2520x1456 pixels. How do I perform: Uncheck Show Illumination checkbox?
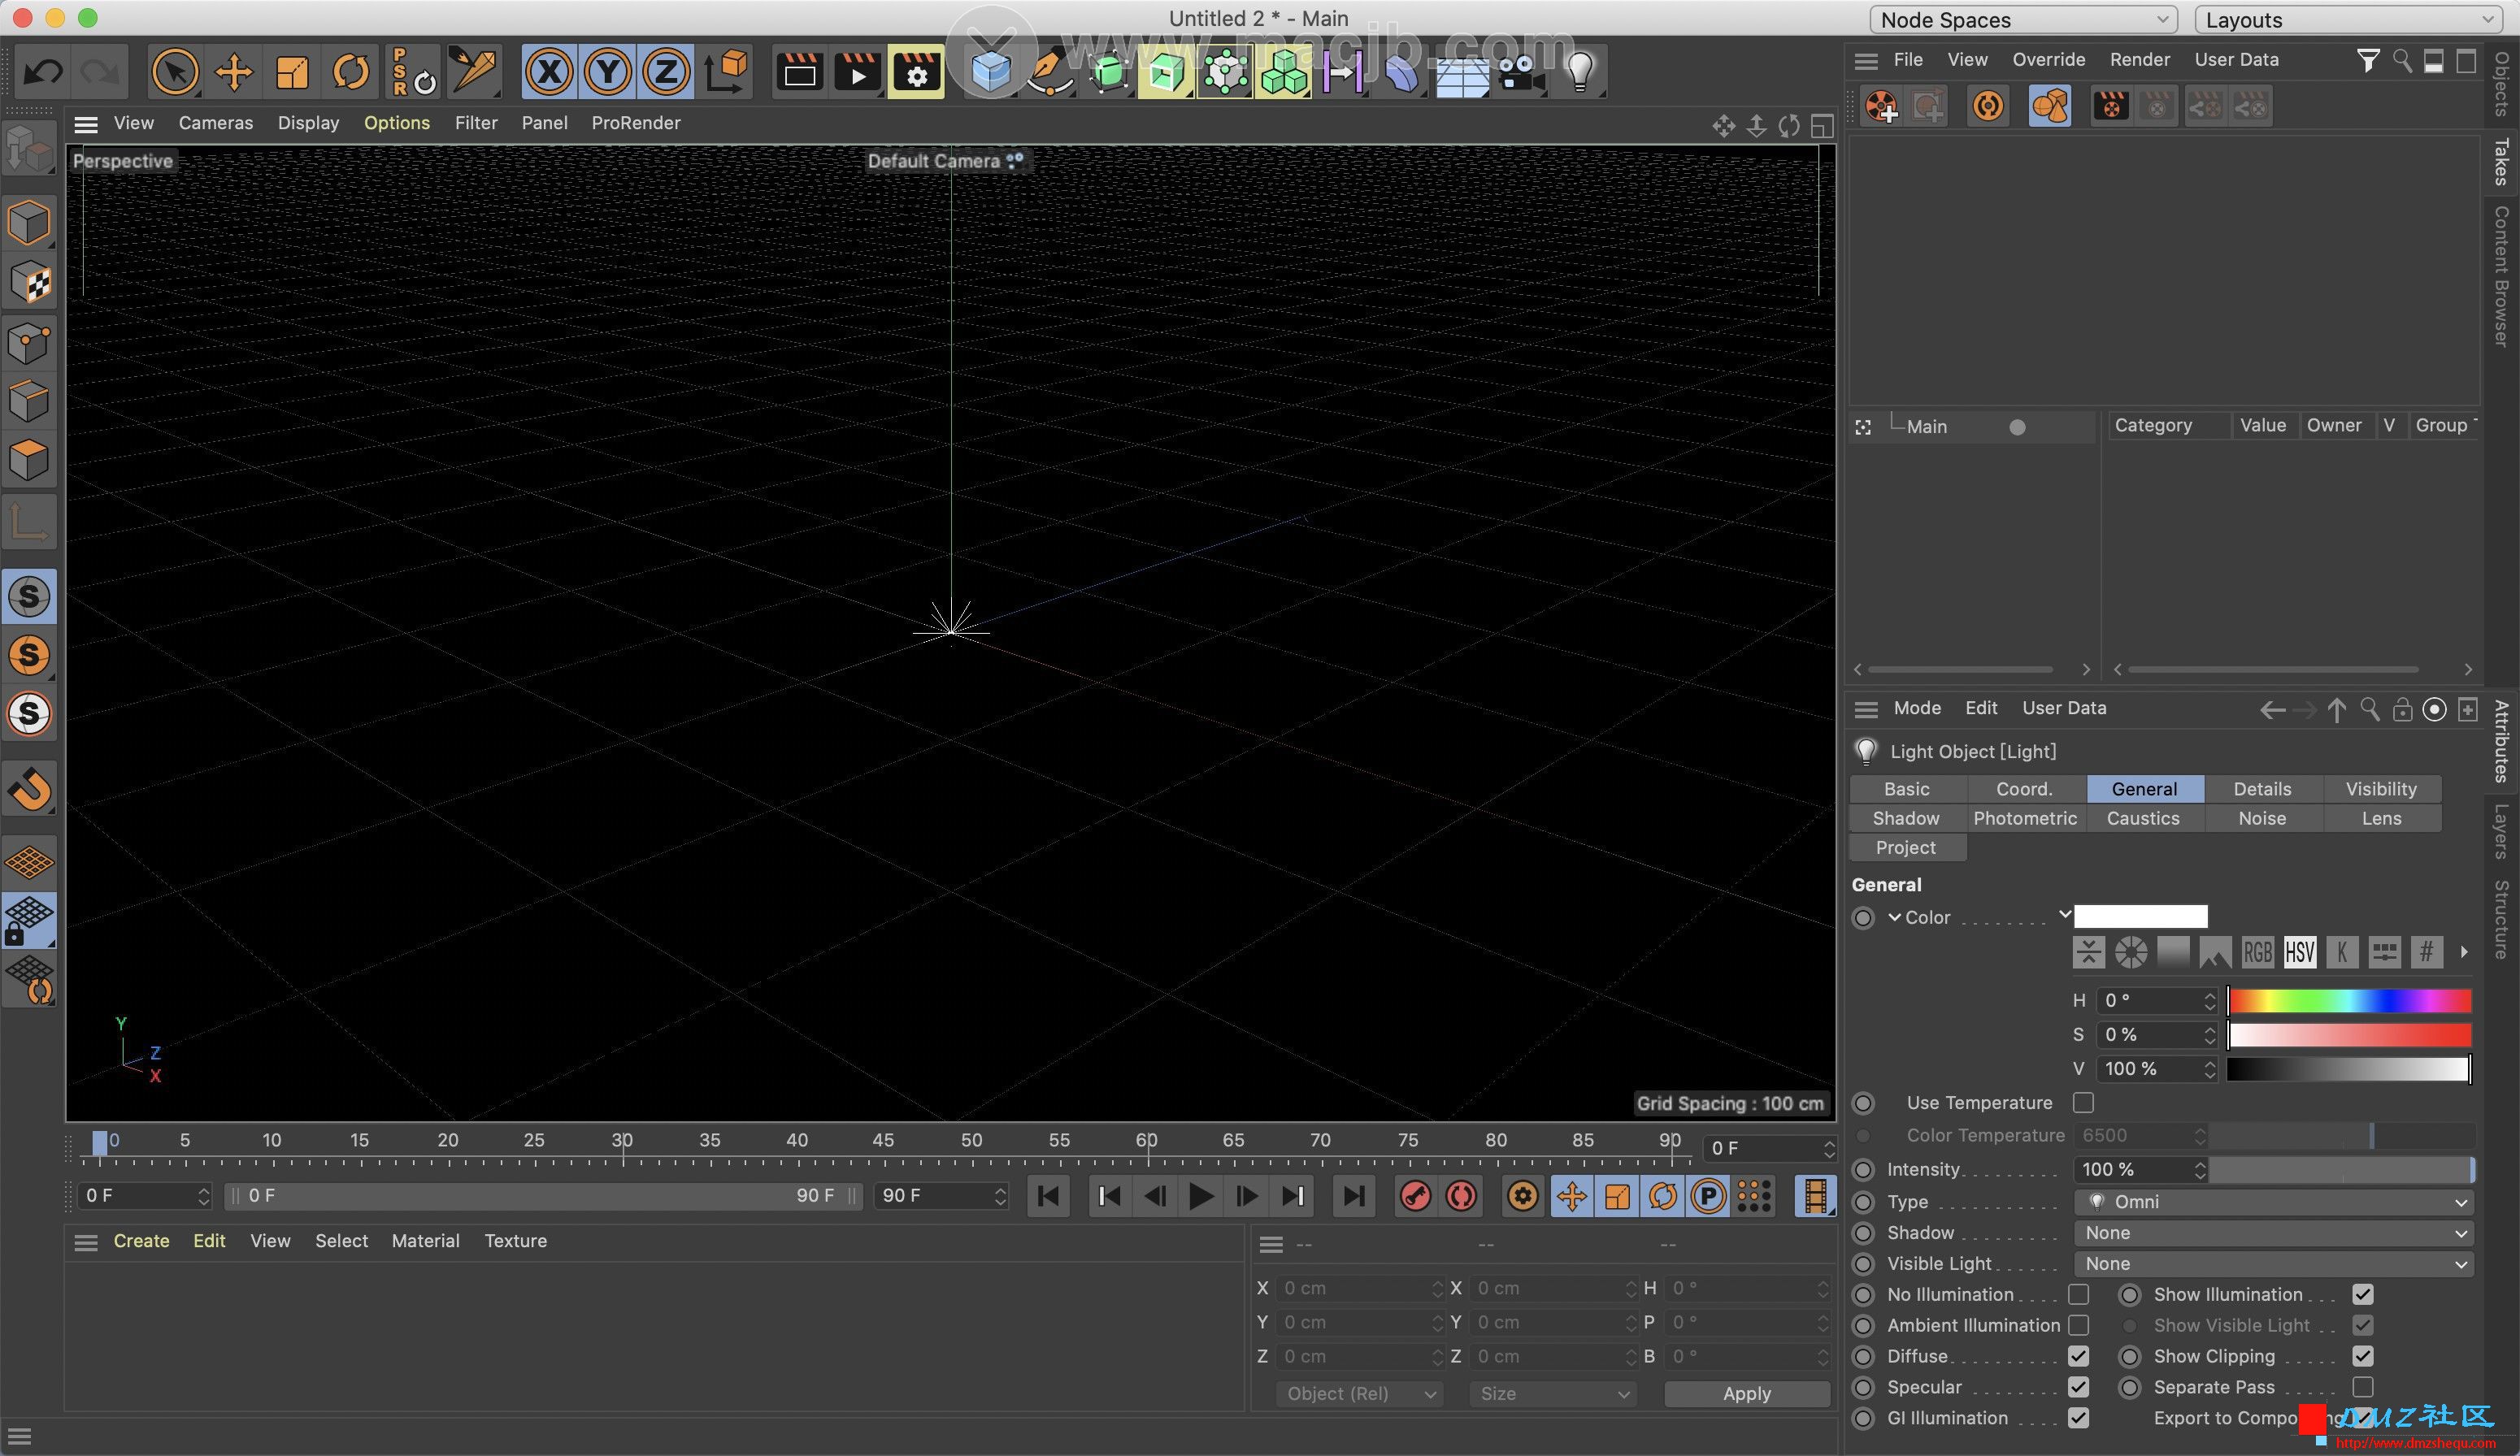[2363, 1294]
